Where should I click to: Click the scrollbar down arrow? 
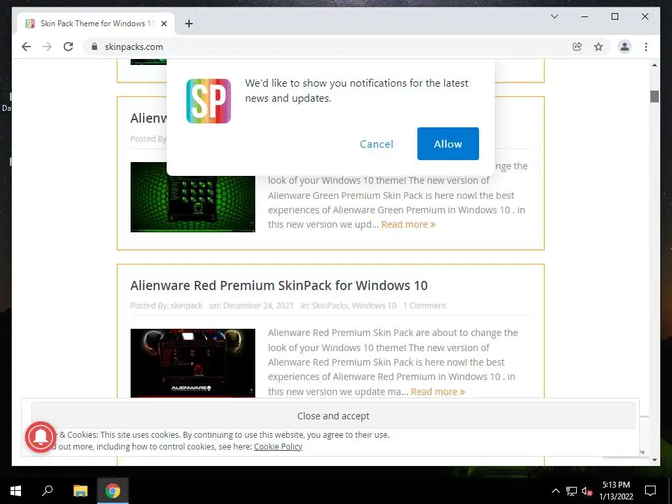pyautogui.click(x=654, y=460)
